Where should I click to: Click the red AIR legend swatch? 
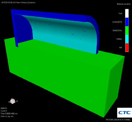pyautogui.click(x=127, y=47)
